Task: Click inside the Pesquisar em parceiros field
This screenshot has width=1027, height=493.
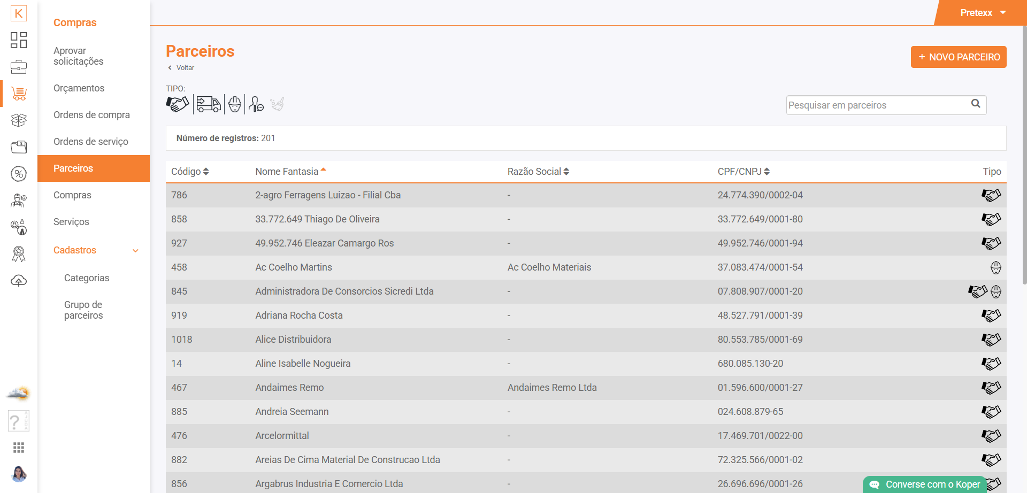Action: click(x=877, y=105)
